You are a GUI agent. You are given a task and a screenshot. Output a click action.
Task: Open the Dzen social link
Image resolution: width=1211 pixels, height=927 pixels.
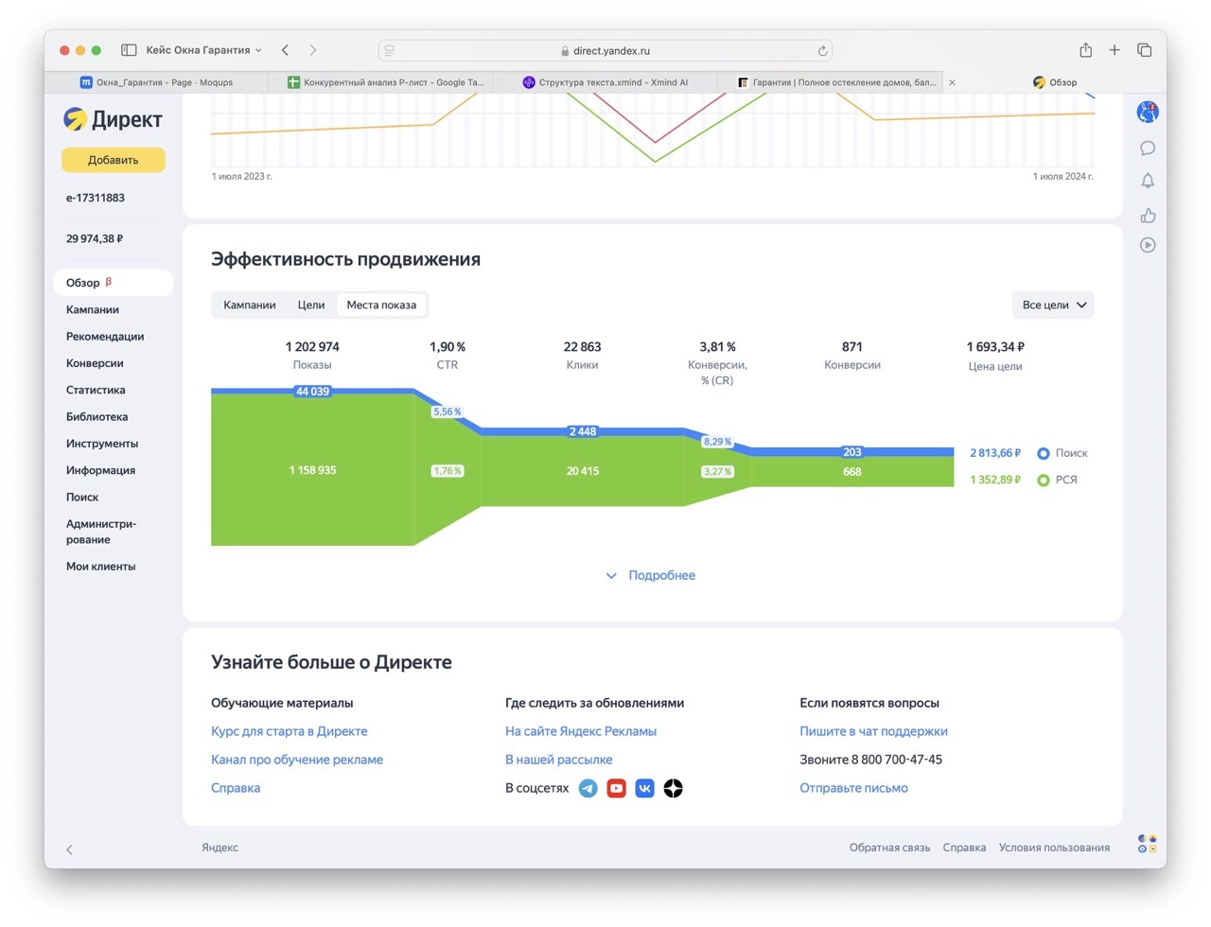coord(673,788)
